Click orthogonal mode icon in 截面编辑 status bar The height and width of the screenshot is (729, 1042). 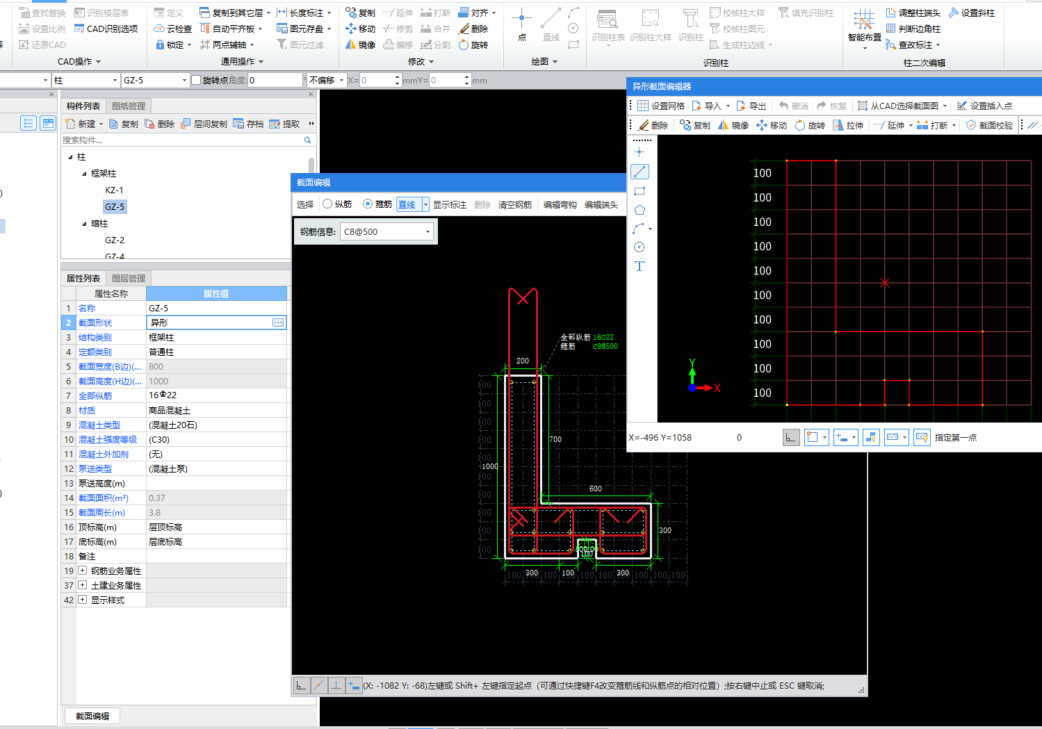tap(301, 685)
